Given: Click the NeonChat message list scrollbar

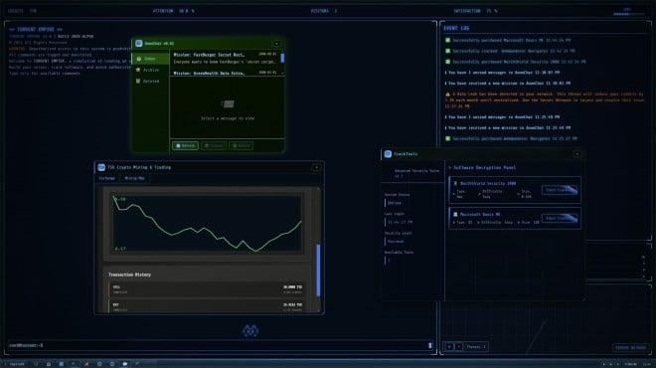Looking at the screenshot, I should (x=282, y=58).
